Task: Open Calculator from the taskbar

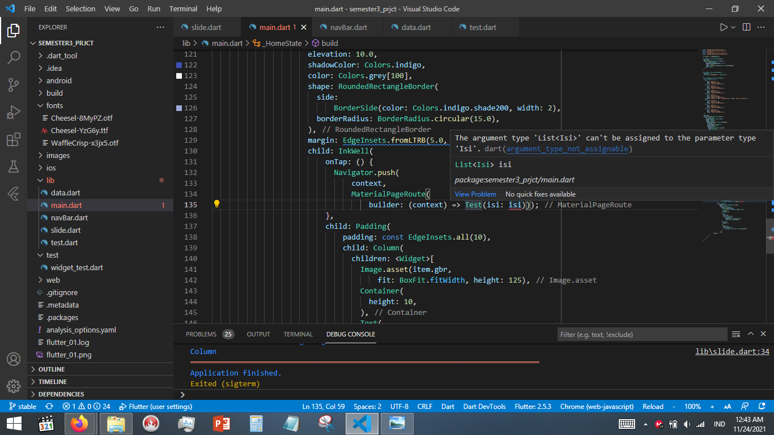Action: (x=256, y=424)
